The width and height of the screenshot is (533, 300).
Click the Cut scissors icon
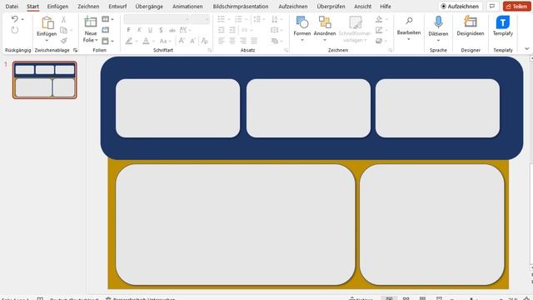(x=63, y=20)
